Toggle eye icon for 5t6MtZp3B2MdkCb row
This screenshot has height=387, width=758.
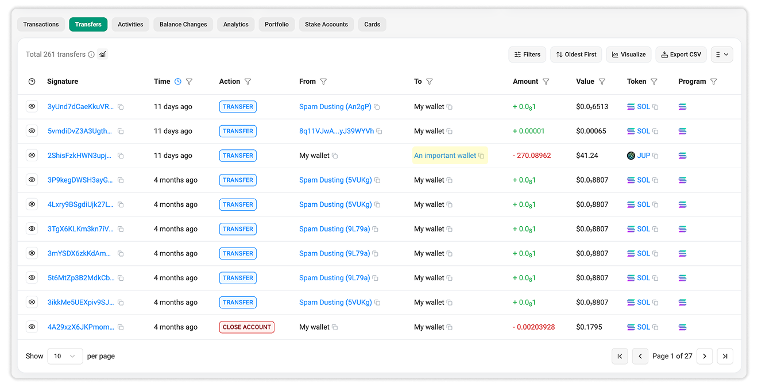[32, 278]
